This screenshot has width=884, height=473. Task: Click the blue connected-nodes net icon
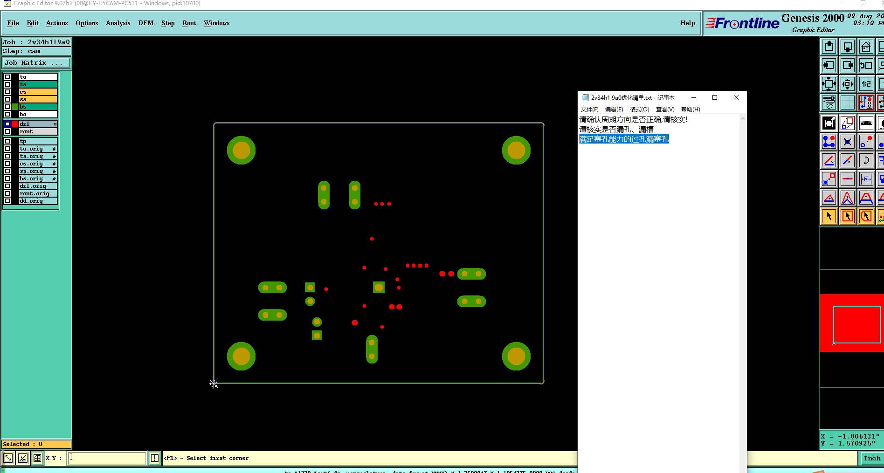point(829,142)
